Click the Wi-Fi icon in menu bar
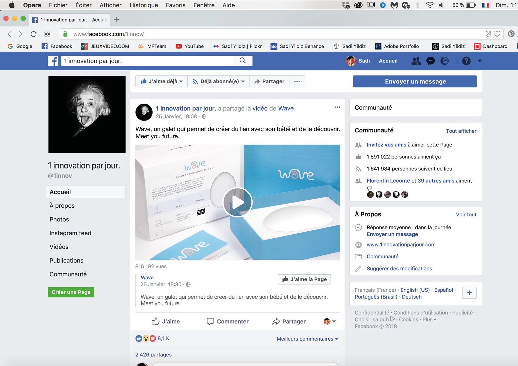The image size is (518, 366). click(430, 5)
